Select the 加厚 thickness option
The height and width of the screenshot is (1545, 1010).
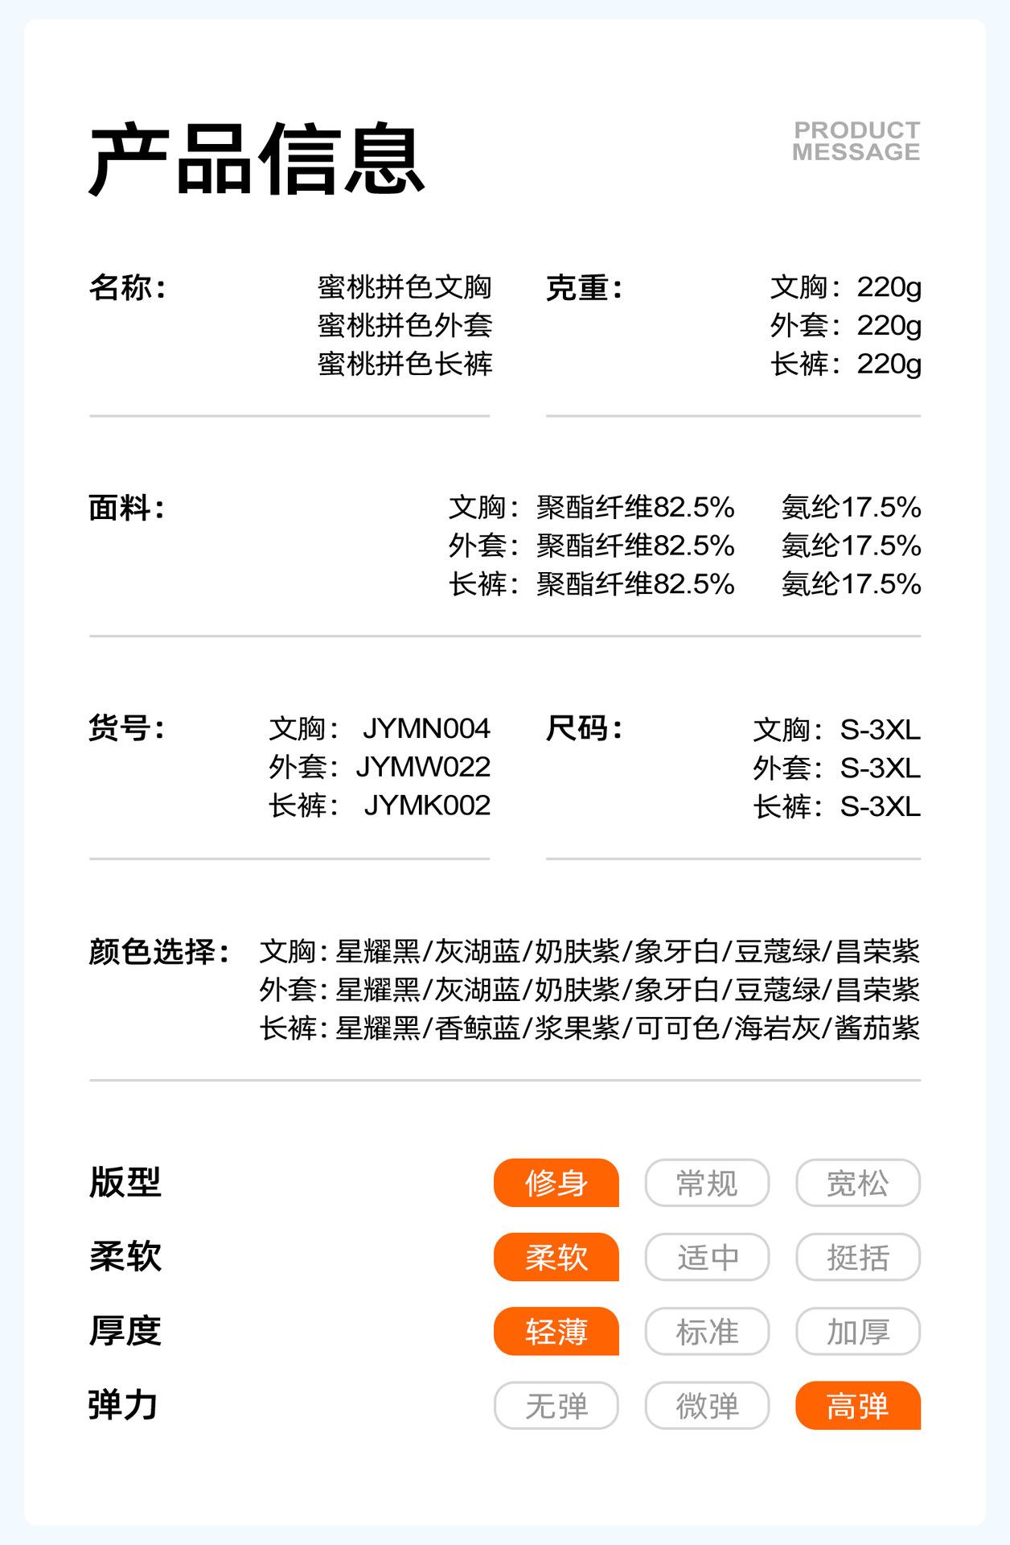[857, 1332]
